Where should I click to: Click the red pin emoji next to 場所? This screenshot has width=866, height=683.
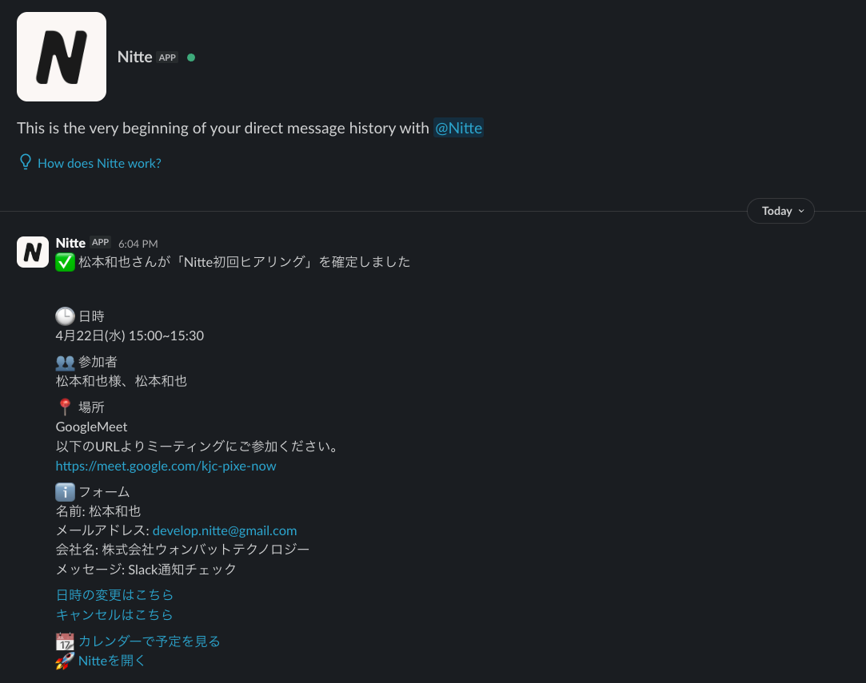(x=66, y=407)
